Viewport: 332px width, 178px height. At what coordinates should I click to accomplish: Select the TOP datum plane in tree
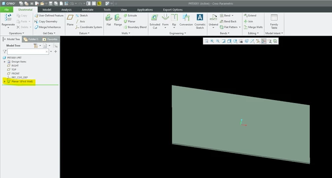[14, 70]
